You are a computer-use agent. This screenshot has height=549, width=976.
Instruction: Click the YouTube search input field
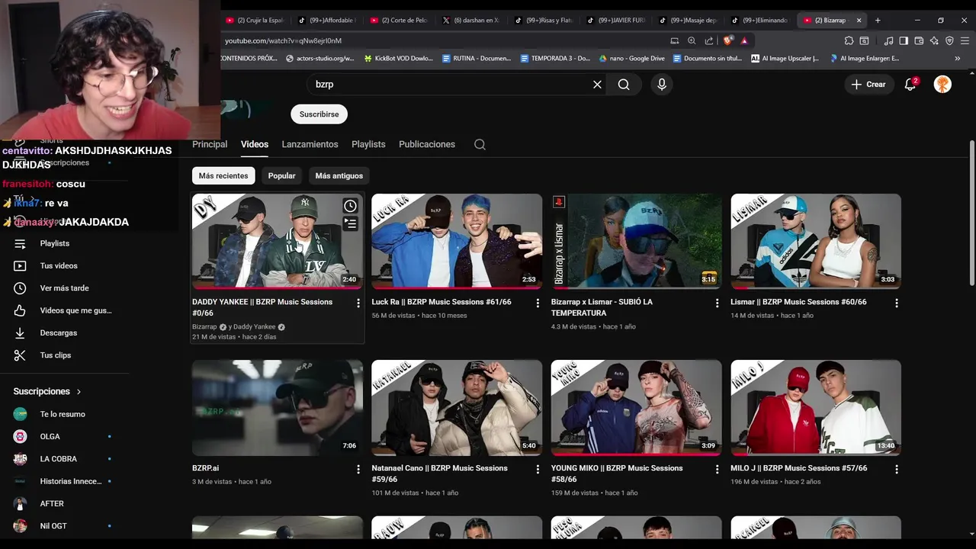tap(450, 85)
